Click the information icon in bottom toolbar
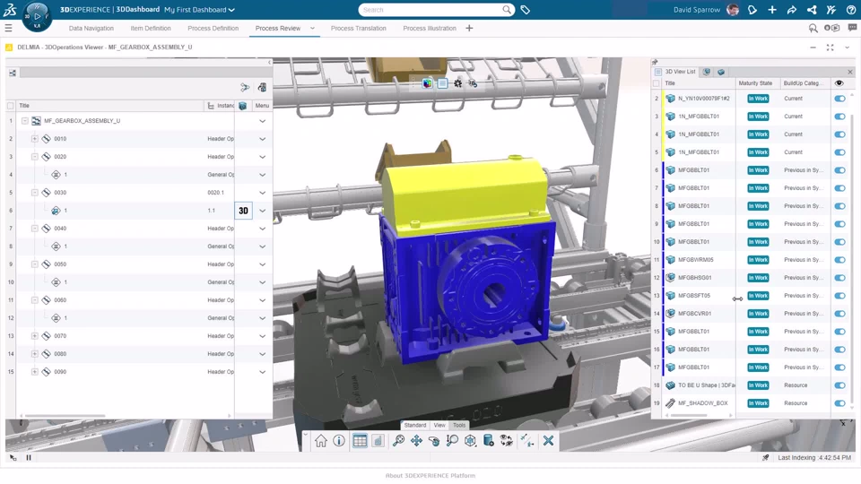This screenshot has height=484, width=861. tap(339, 441)
